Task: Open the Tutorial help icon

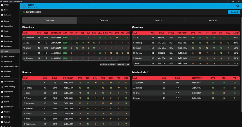Action: coord(2,122)
